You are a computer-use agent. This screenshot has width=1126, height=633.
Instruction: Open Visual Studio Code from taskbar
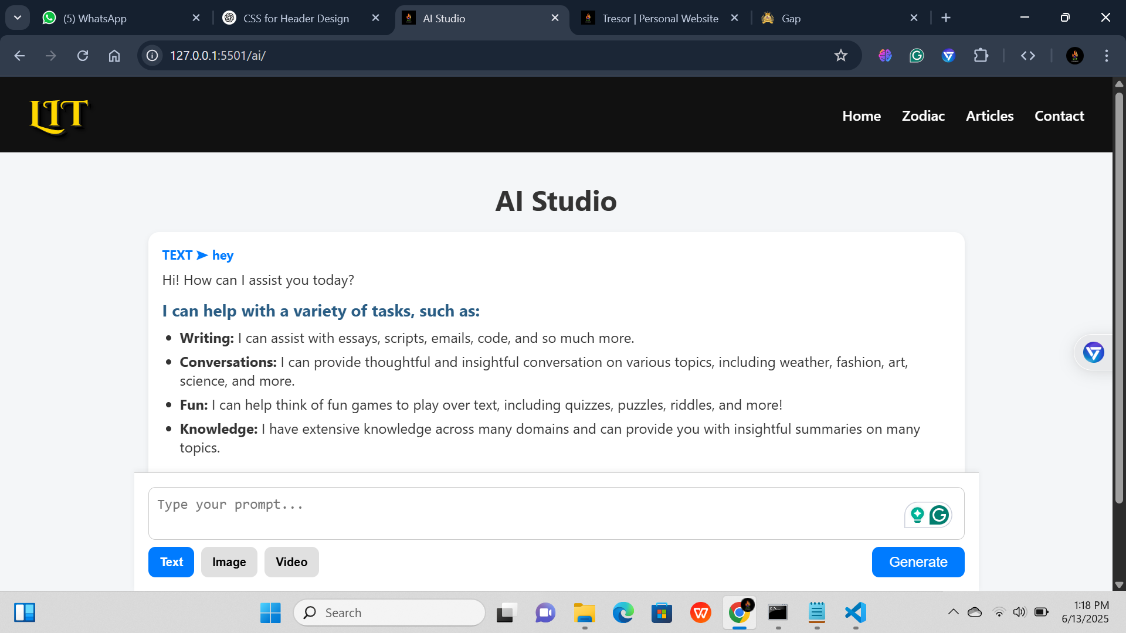pyautogui.click(x=856, y=612)
